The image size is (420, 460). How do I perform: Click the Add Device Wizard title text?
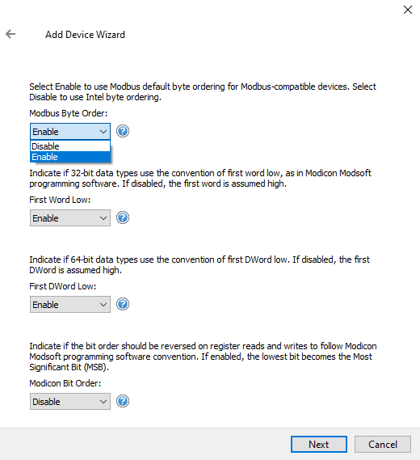(x=85, y=35)
